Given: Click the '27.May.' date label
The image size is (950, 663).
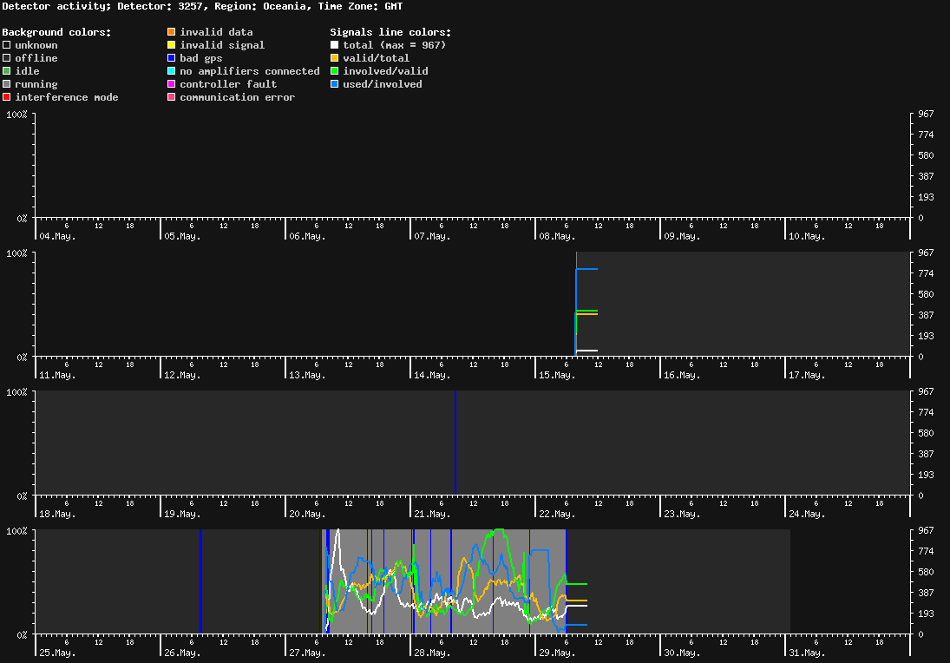Looking at the screenshot, I should tap(307, 653).
